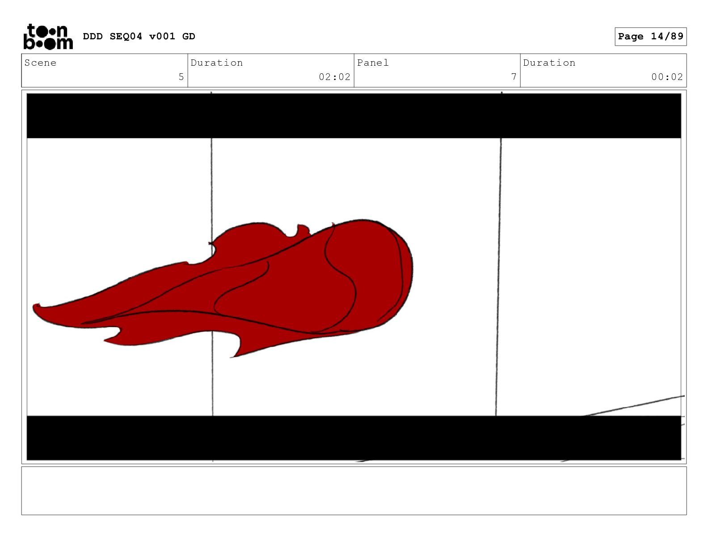This screenshot has width=708, height=547.
Task: Click the Toon Boom logo
Action: click(48, 36)
